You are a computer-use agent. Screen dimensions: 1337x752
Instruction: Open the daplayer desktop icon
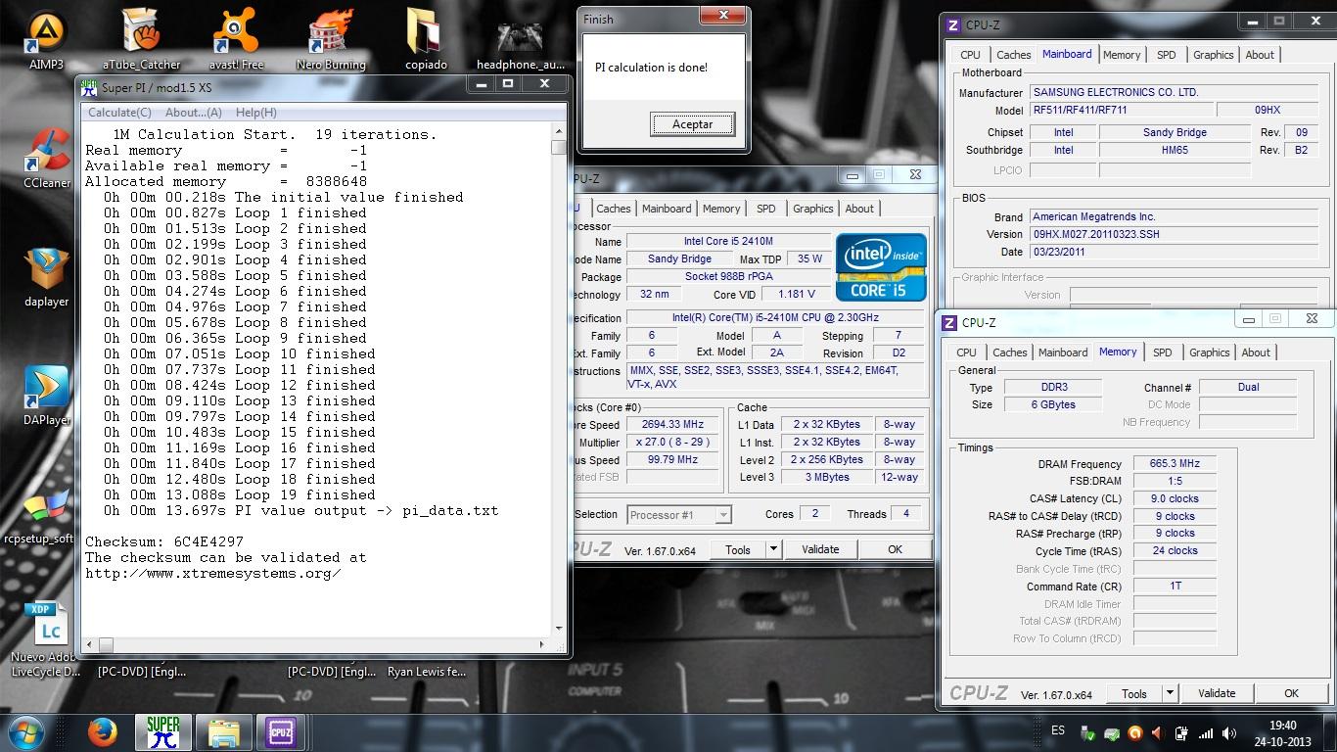click(x=47, y=277)
